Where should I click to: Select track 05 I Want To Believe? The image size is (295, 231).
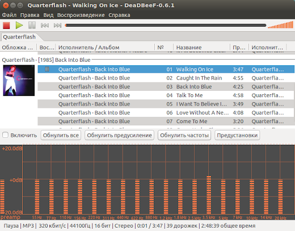pos(166,104)
